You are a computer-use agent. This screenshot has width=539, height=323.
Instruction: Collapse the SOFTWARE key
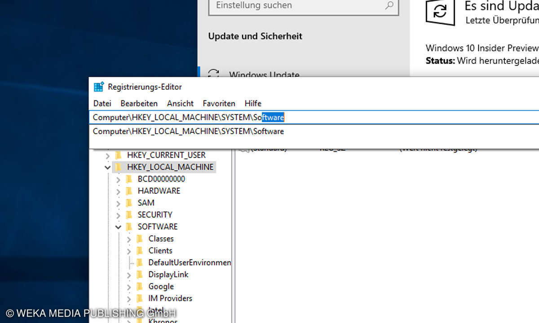[x=118, y=227]
